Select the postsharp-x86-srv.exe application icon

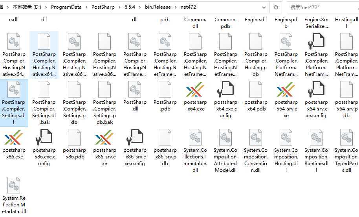click(104, 137)
